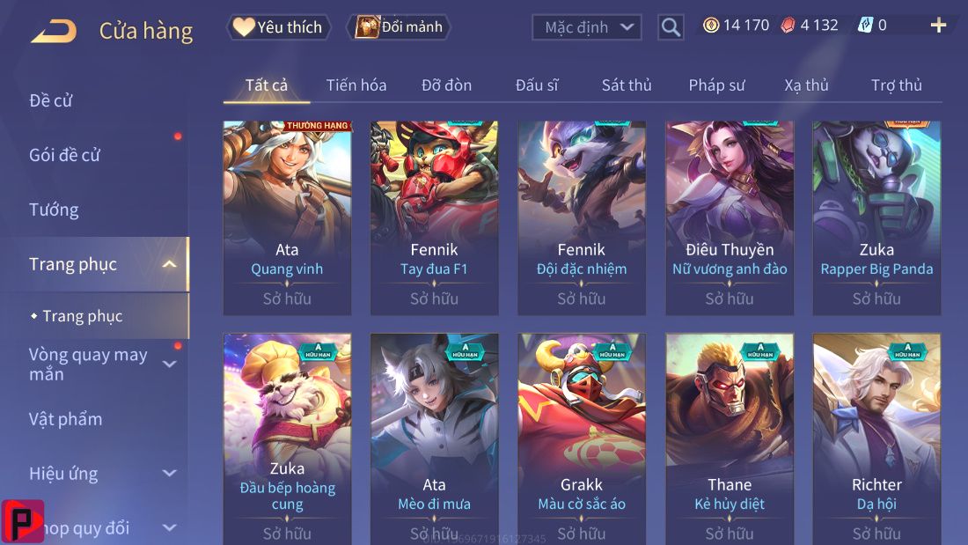Click the heart icon in Yêu thích
The height and width of the screenshot is (545, 968).
(244, 26)
